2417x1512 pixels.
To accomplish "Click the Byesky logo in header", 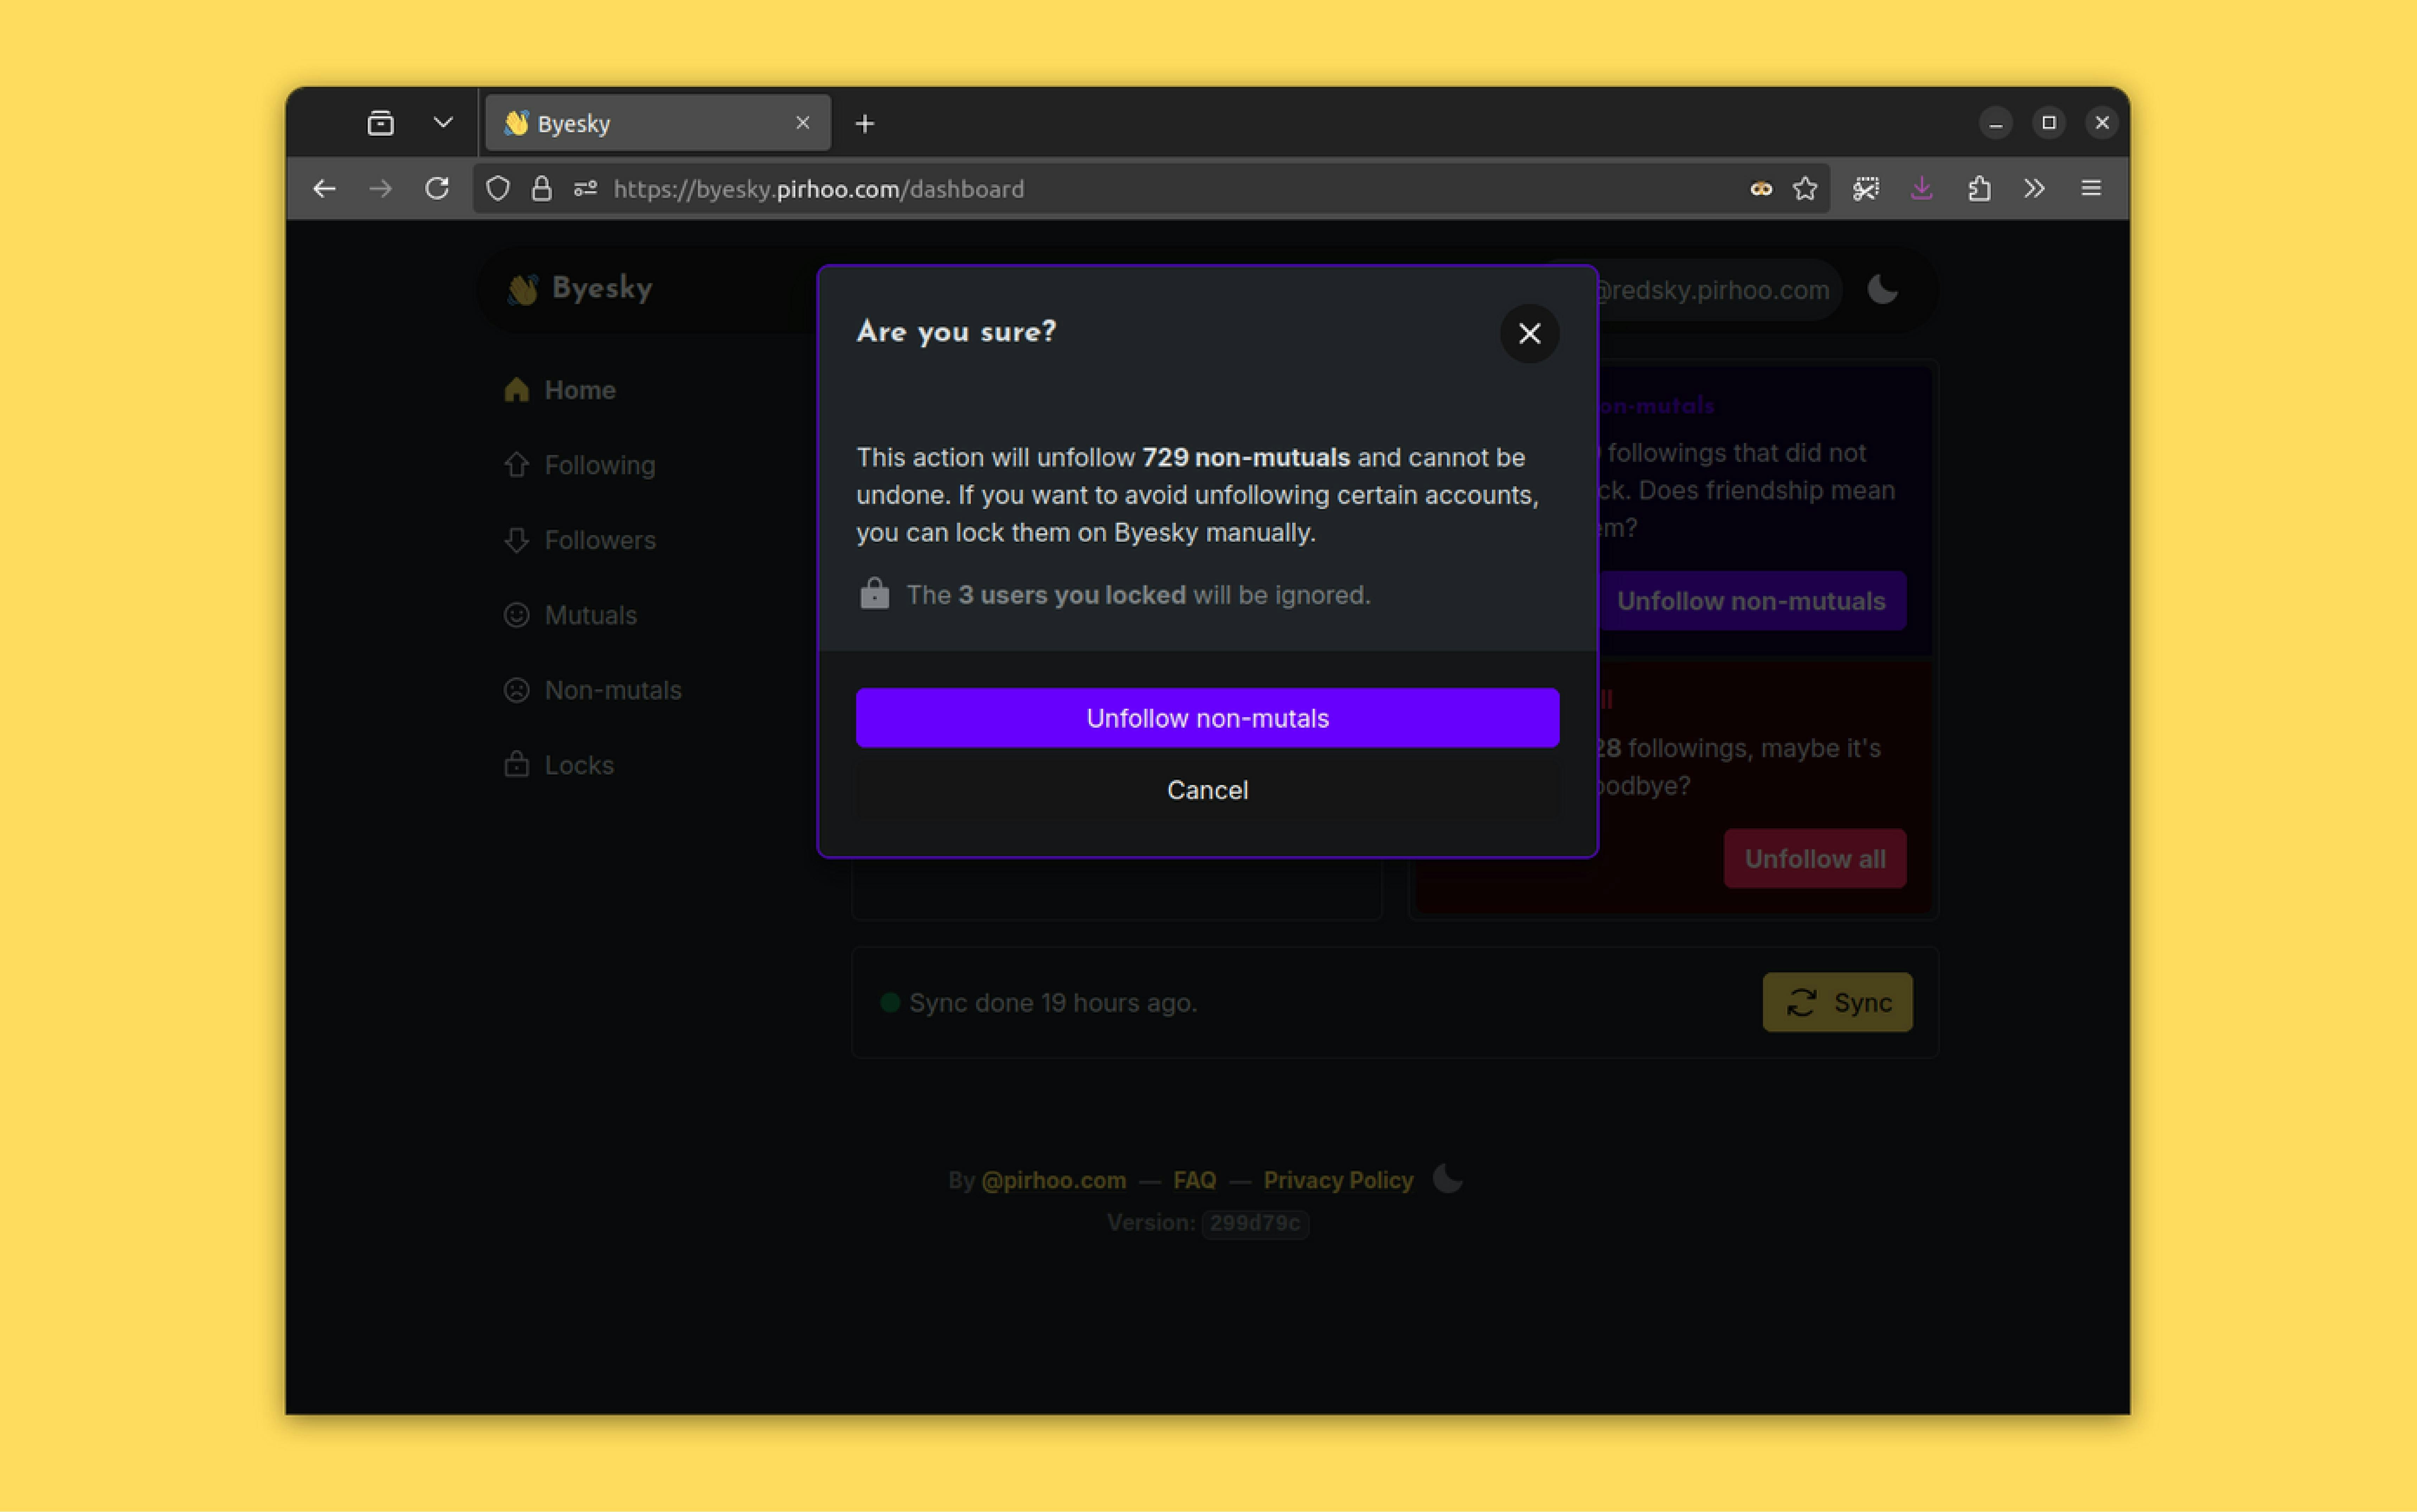I will coord(580,289).
